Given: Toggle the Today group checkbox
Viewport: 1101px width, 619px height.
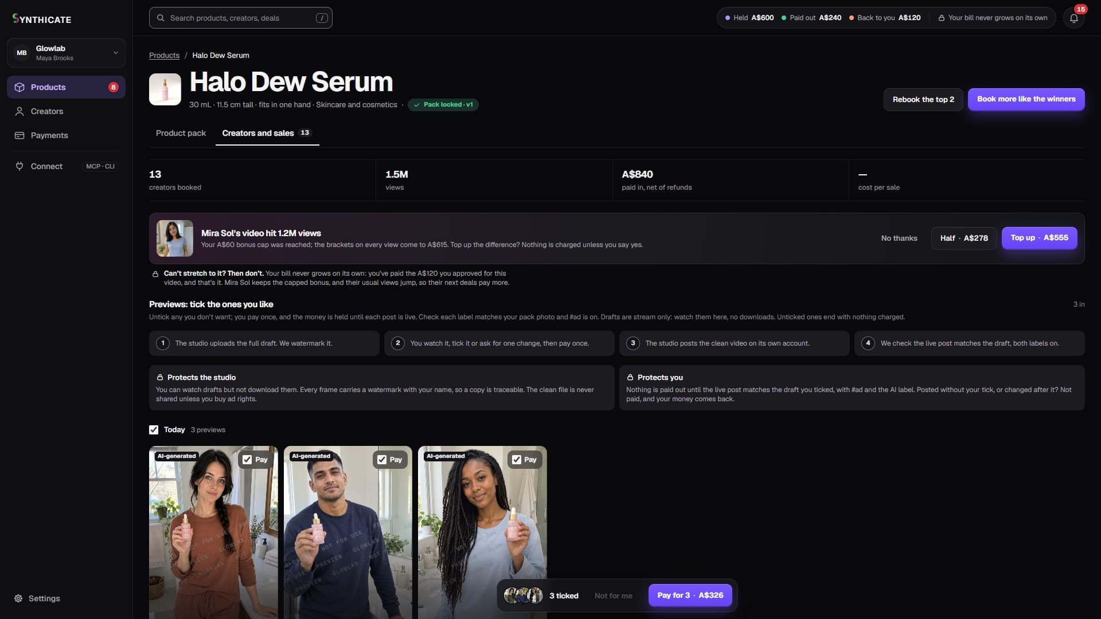Looking at the screenshot, I should pos(154,430).
